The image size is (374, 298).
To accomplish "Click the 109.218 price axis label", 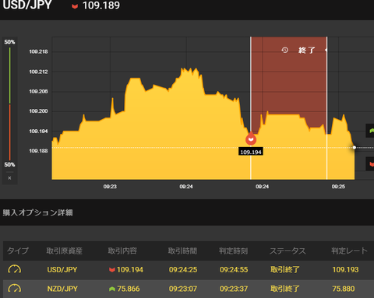I will tap(38, 51).
